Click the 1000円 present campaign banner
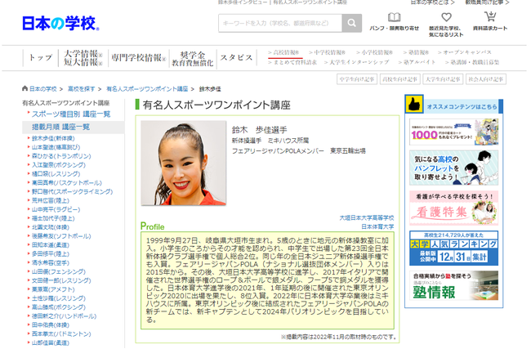 pyautogui.click(x=453, y=131)
